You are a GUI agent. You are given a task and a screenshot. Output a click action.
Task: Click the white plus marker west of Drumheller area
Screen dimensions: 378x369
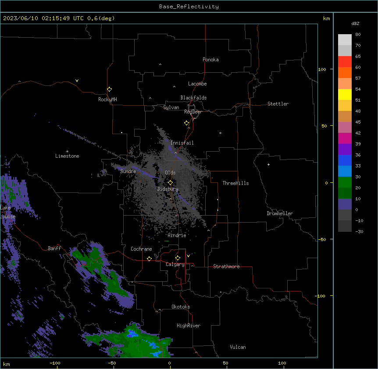(268, 164)
